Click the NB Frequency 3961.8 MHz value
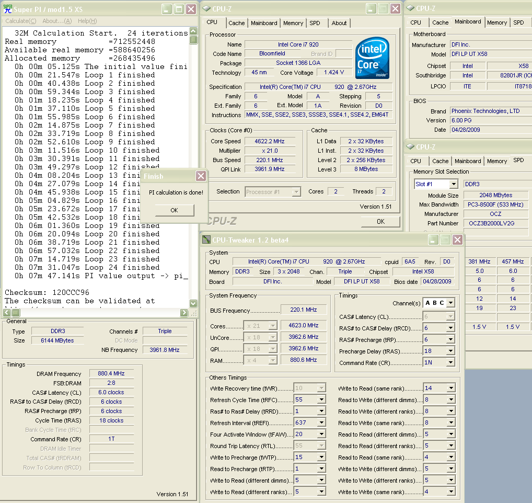Screen dimensions: 532x503 pos(165,350)
